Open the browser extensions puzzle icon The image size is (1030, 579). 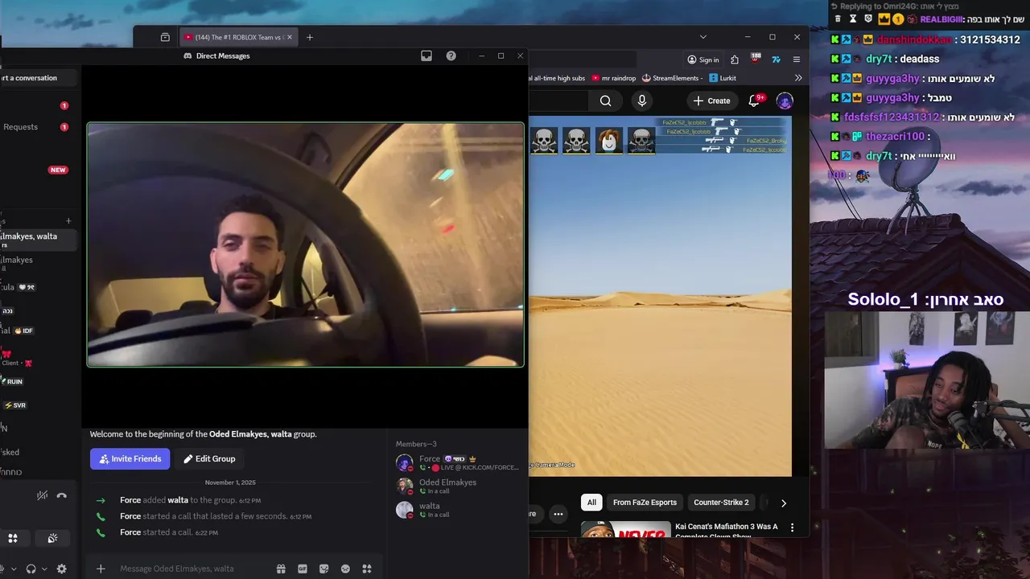tap(735, 60)
